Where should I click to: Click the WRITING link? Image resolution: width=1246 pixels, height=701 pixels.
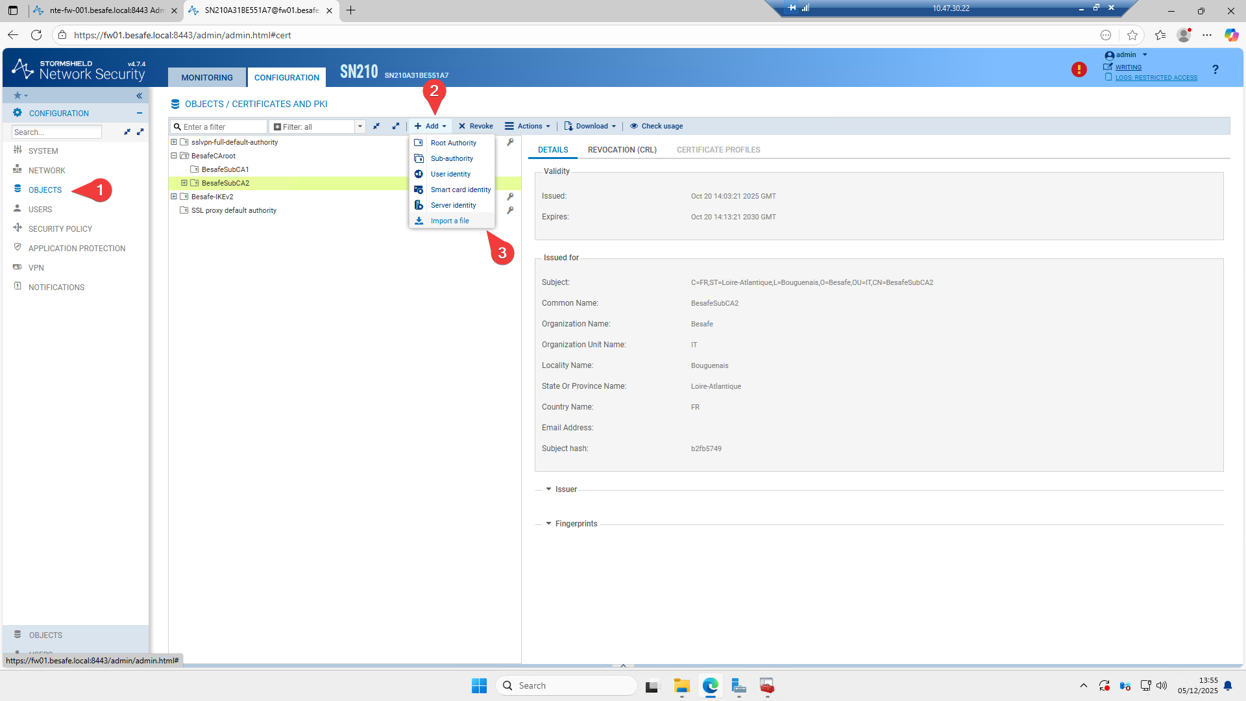point(1129,67)
